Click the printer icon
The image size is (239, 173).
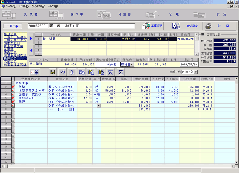point(209,26)
